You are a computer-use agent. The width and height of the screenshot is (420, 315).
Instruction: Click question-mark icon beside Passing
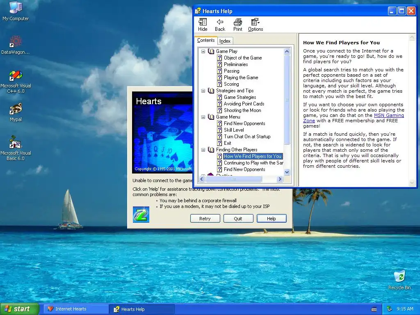(219, 71)
